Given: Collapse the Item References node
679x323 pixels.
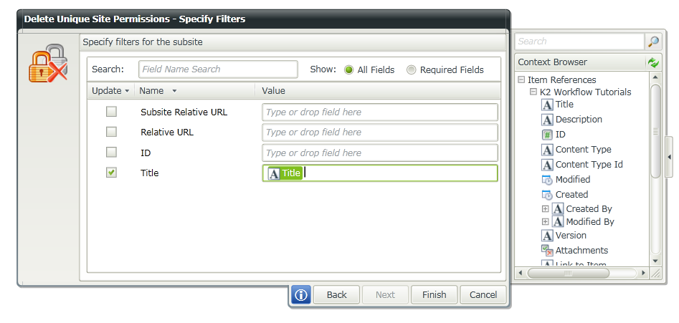Looking at the screenshot, I should coord(521,80).
